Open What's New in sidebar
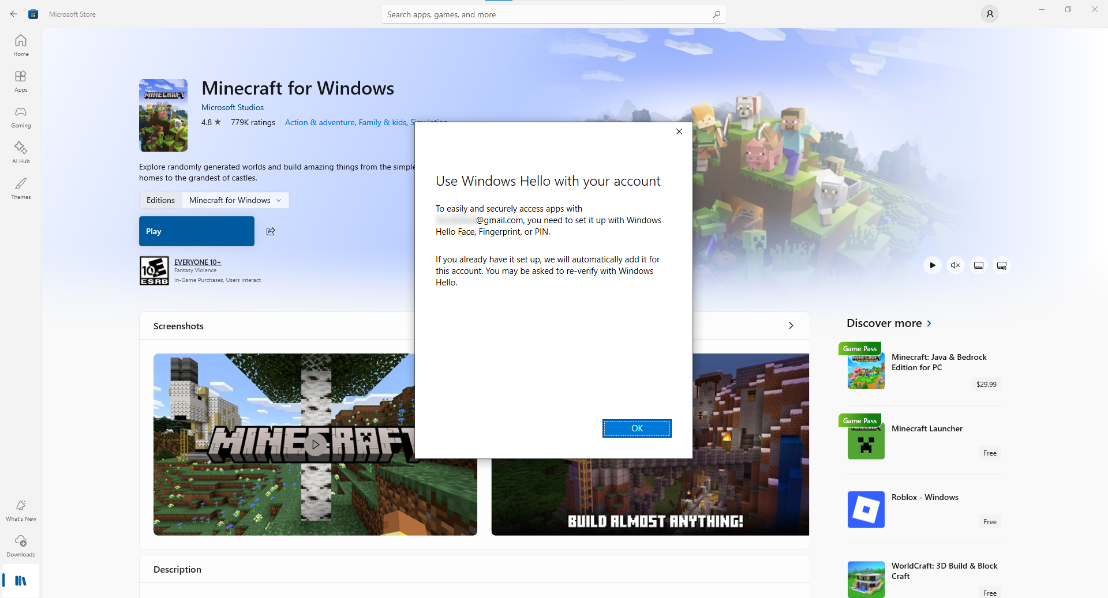 (21, 510)
